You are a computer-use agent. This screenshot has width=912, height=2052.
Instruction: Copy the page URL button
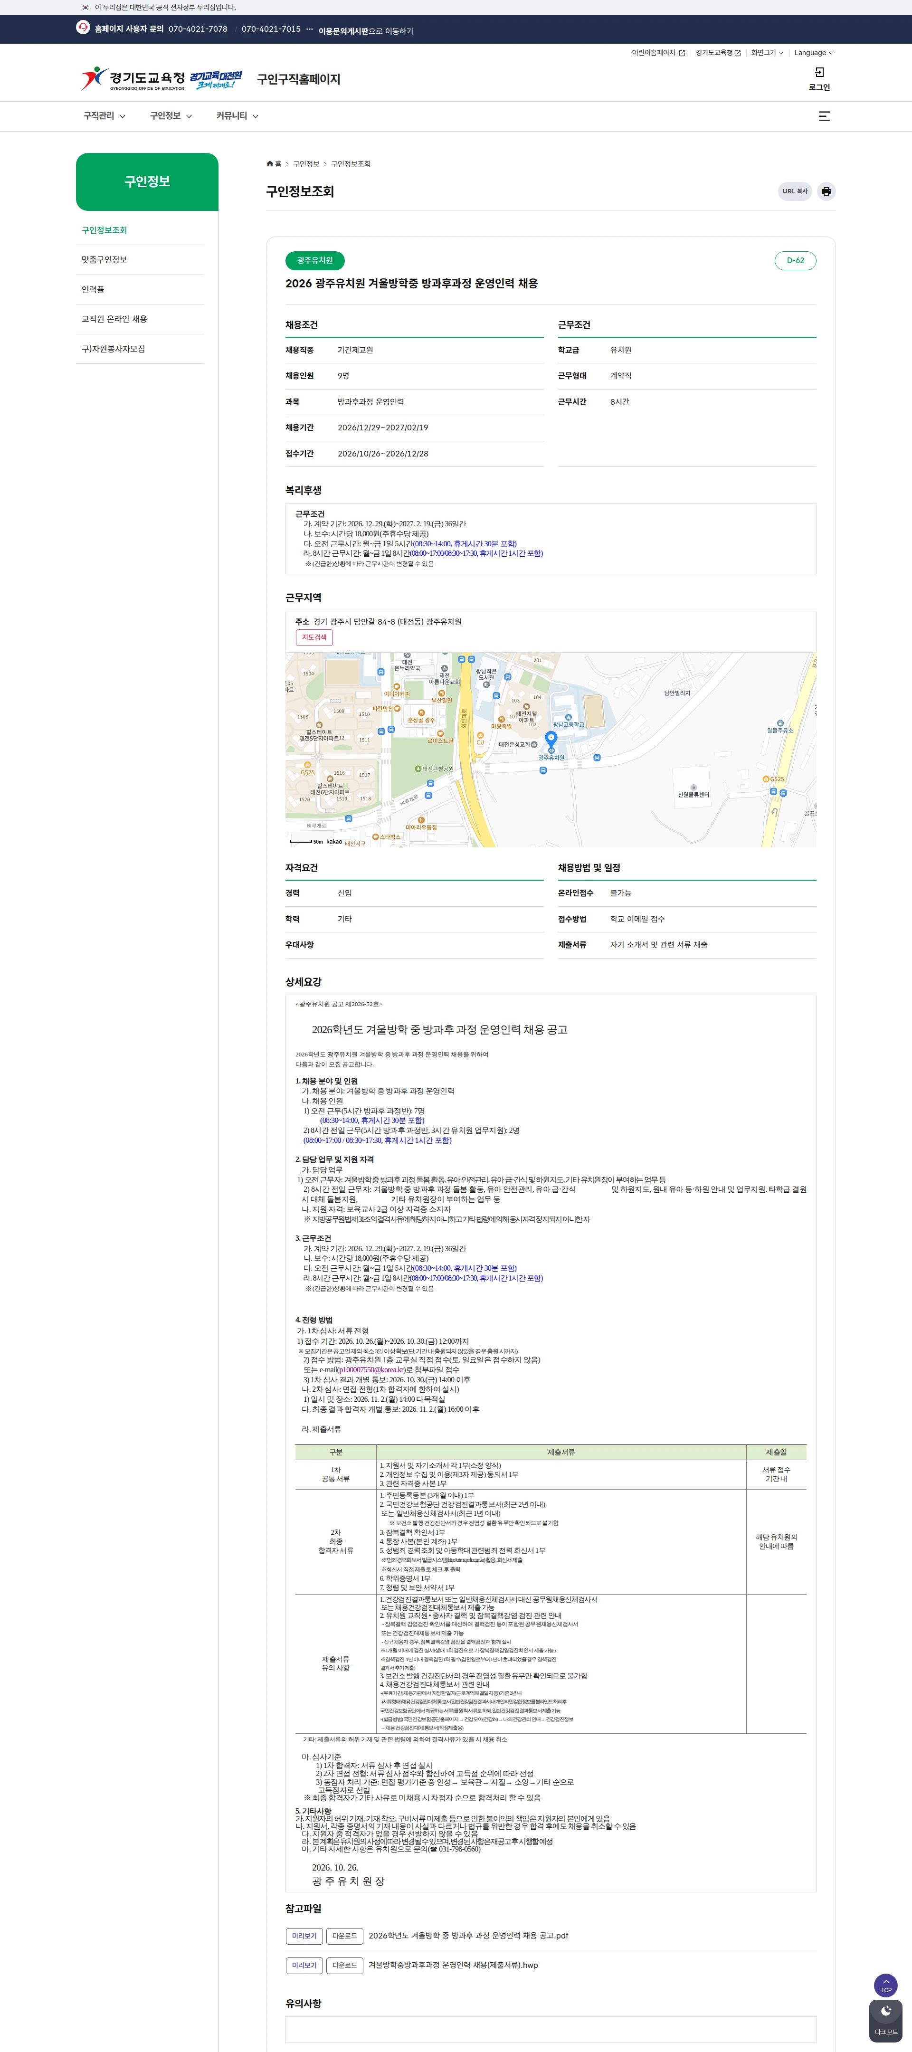tap(794, 191)
